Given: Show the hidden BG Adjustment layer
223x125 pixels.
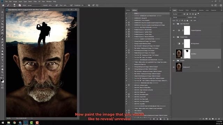Looking at the screenshot, I should point(174,43).
